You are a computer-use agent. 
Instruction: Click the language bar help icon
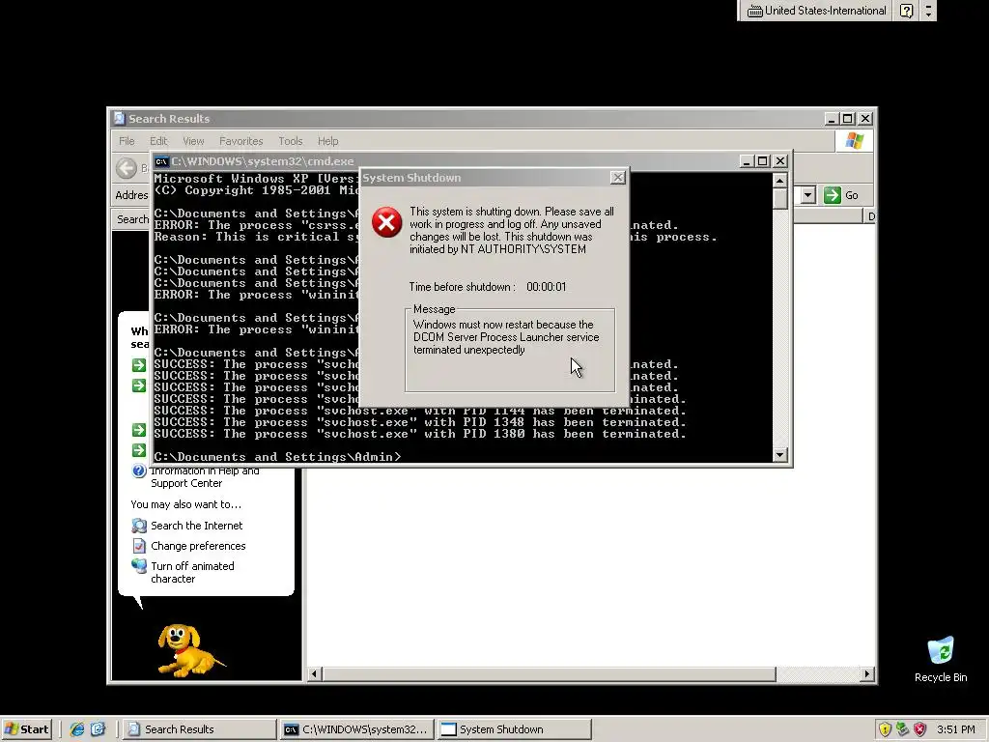pyautogui.click(x=906, y=11)
